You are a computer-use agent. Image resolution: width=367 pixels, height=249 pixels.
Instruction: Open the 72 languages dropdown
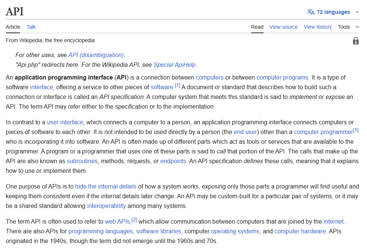333,12
